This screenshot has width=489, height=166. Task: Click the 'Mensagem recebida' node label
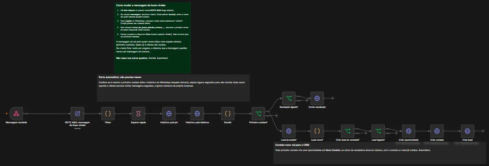pyautogui.click(x=16, y=123)
